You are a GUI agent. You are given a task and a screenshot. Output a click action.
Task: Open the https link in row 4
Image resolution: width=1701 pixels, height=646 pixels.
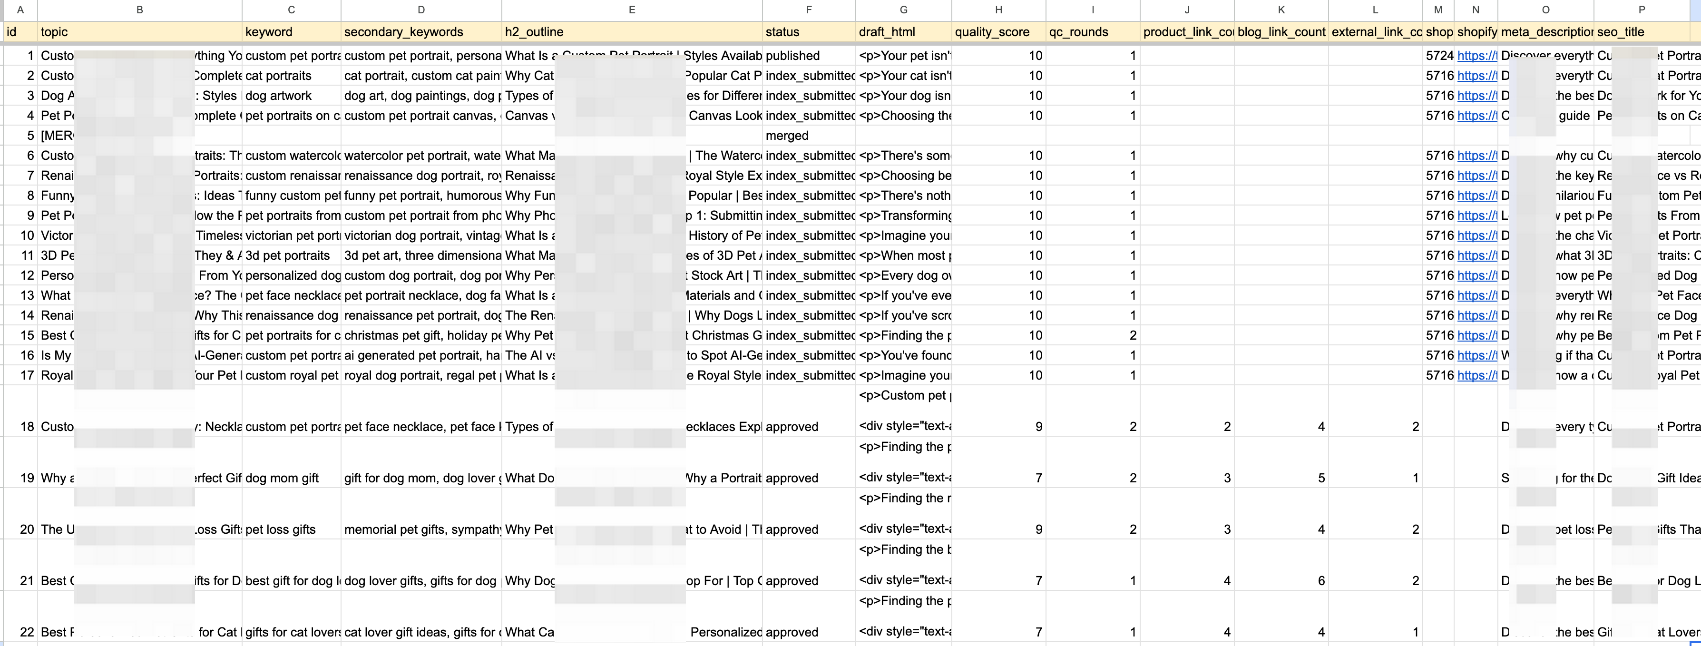[x=1477, y=116]
